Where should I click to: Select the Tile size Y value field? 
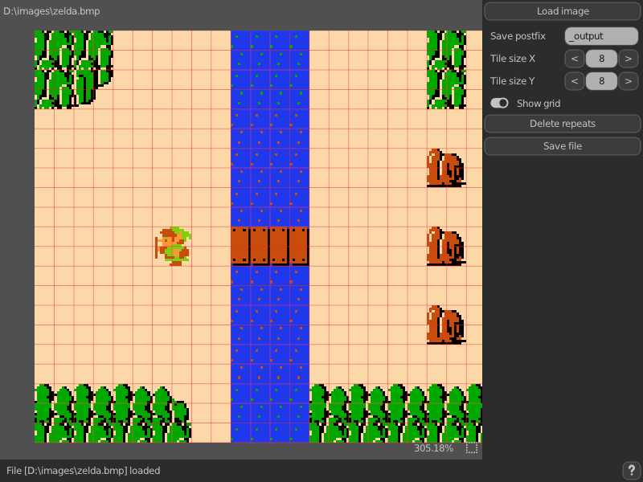pos(601,81)
